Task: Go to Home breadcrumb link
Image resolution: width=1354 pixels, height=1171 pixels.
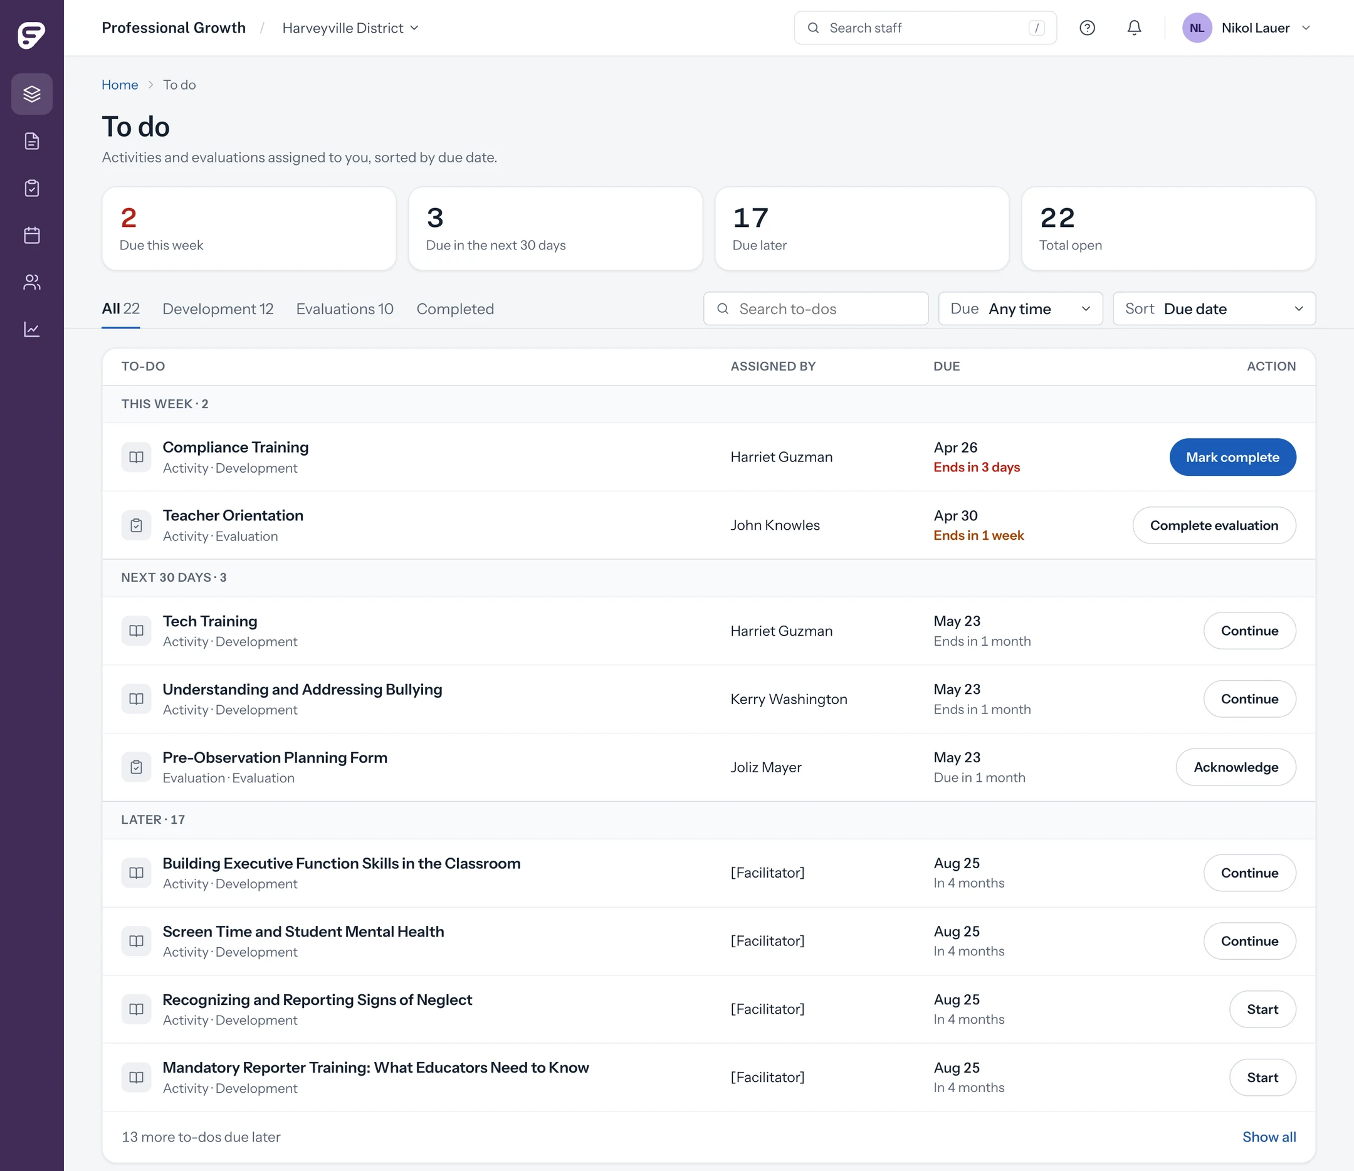Action: 120,85
